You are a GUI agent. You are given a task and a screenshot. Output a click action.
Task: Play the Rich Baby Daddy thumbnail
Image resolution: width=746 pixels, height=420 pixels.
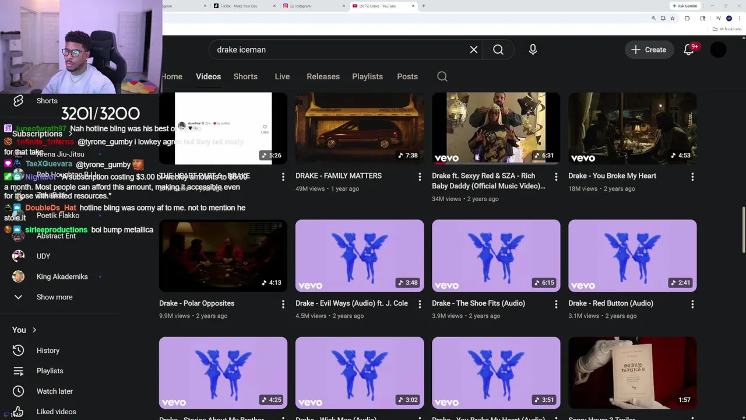click(496, 128)
